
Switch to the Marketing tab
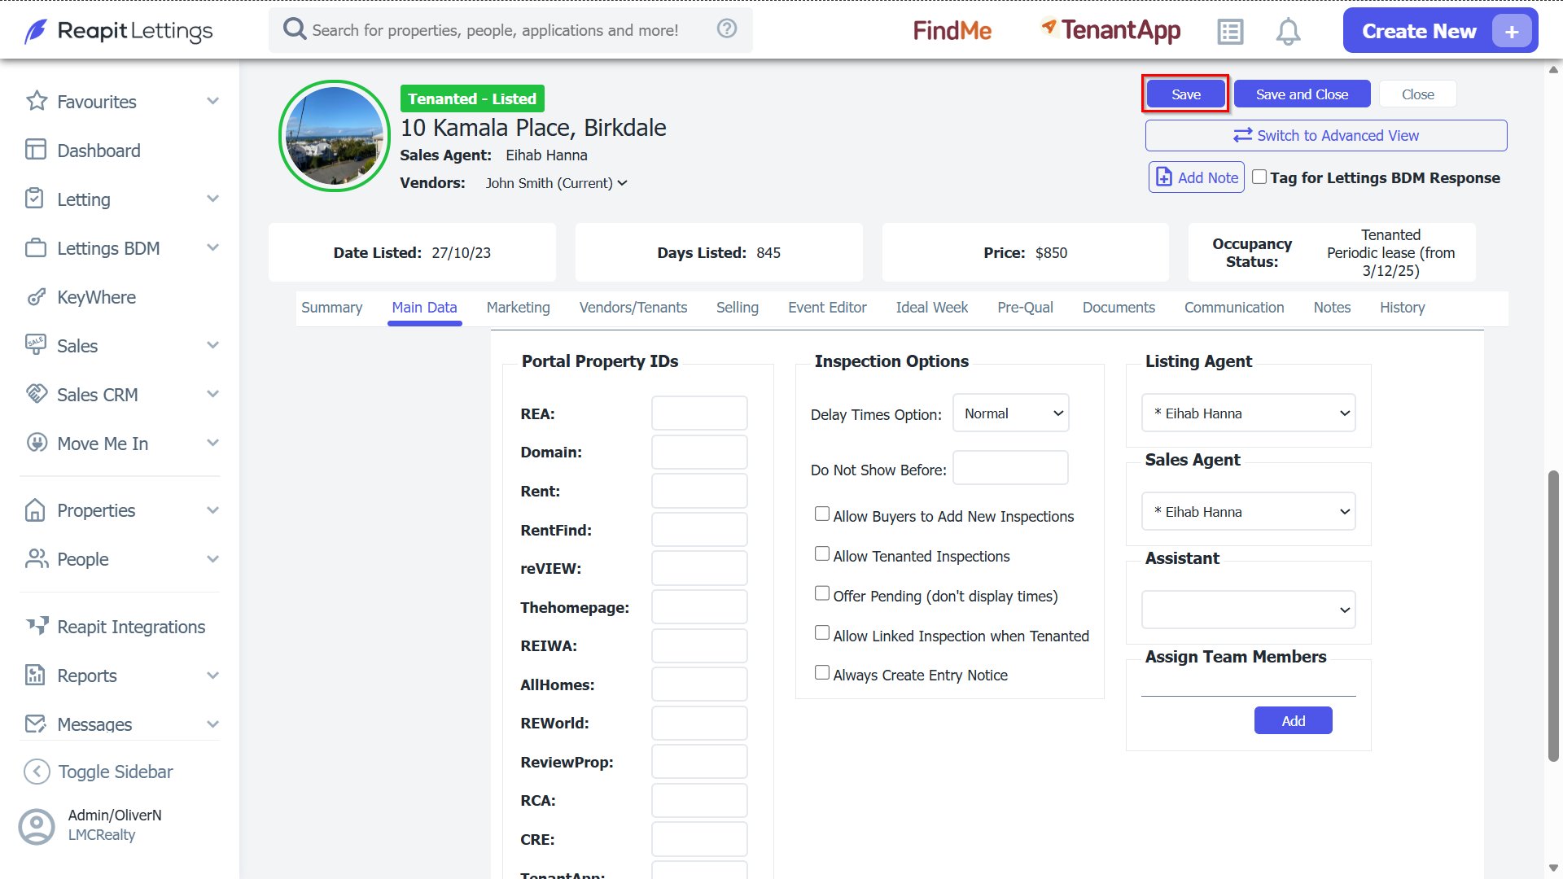tap(518, 308)
